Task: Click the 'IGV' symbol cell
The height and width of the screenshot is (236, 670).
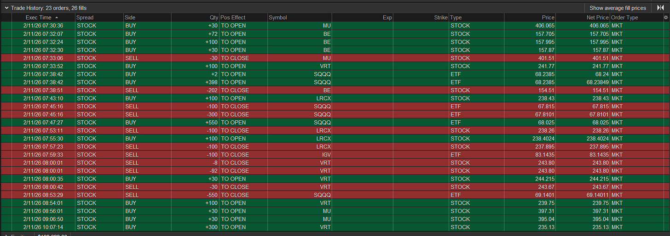Action: [326, 154]
